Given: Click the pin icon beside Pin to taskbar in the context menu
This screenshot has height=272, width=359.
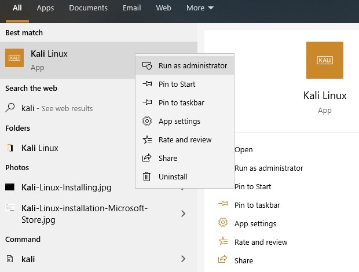Looking at the screenshot, I should 147,102.
